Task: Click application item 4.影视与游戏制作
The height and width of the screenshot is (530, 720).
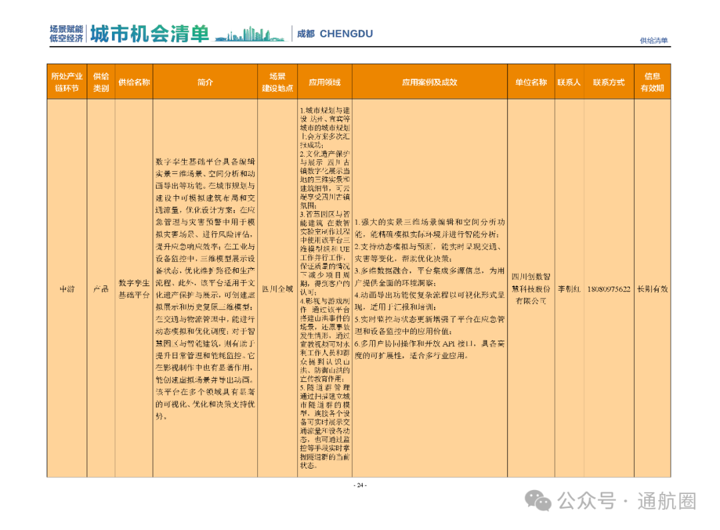Action: (x=325, y=340)
